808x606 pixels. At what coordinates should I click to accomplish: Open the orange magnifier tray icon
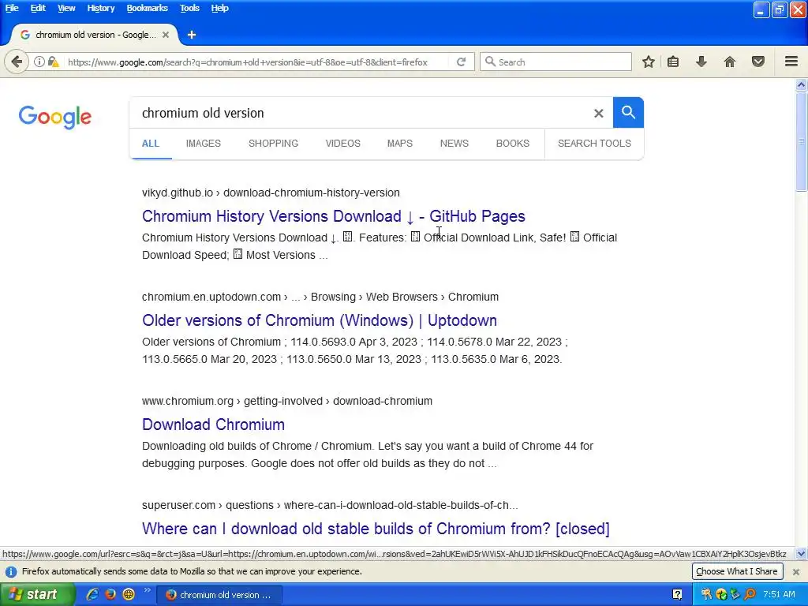click(750, 594)
